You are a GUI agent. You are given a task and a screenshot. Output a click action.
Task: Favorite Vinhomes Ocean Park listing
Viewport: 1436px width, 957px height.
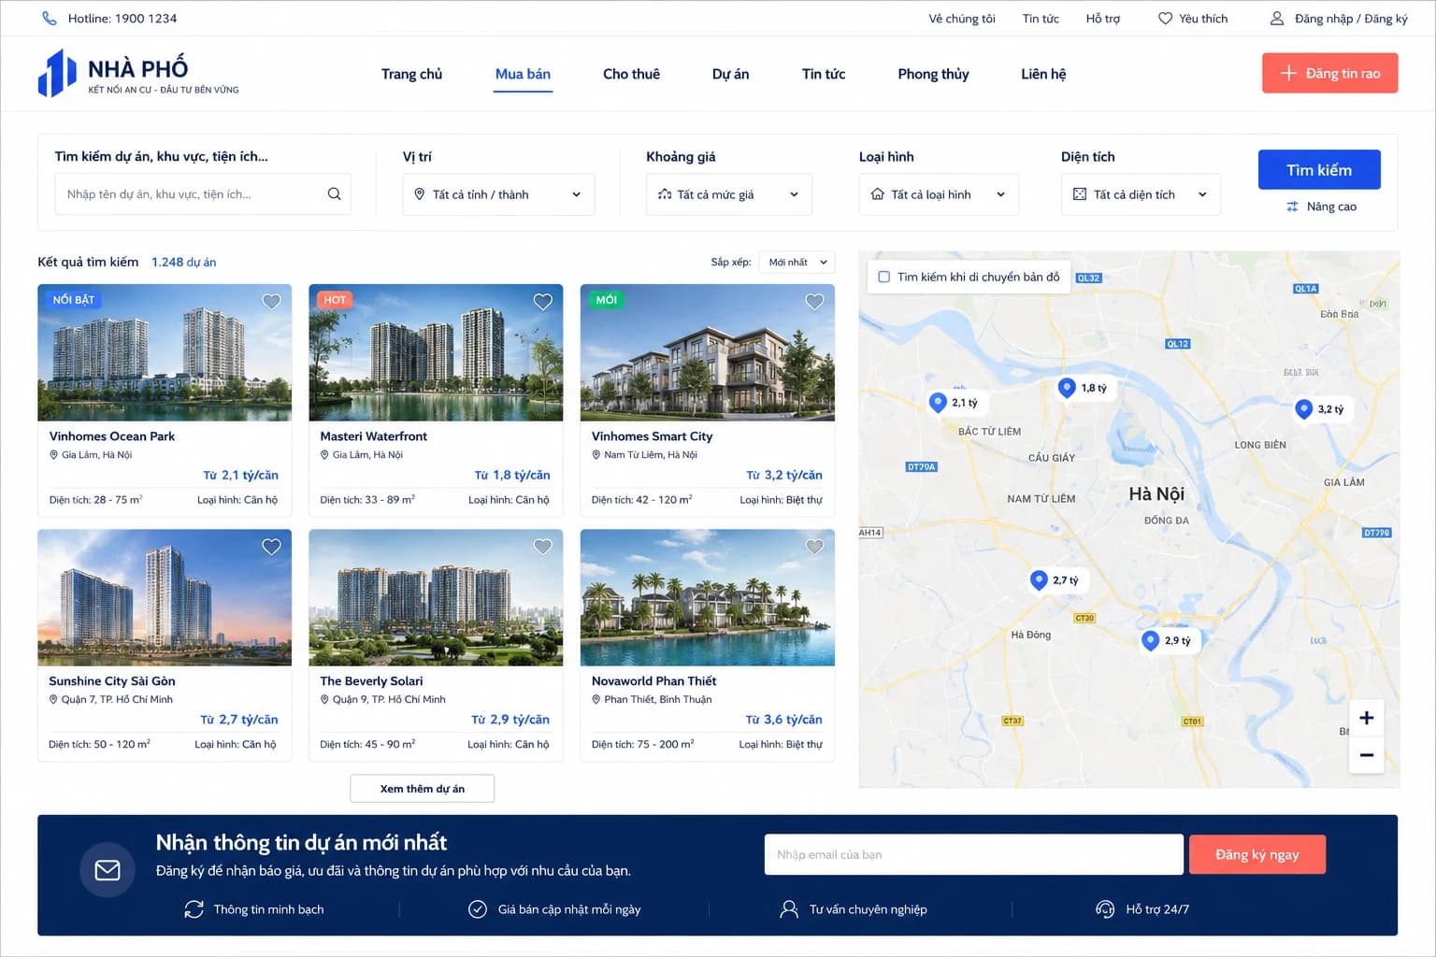(271, 301)
